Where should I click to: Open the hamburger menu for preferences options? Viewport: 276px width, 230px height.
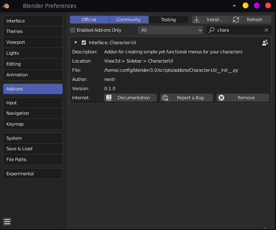pyautogui.click(x=7, y=222)
